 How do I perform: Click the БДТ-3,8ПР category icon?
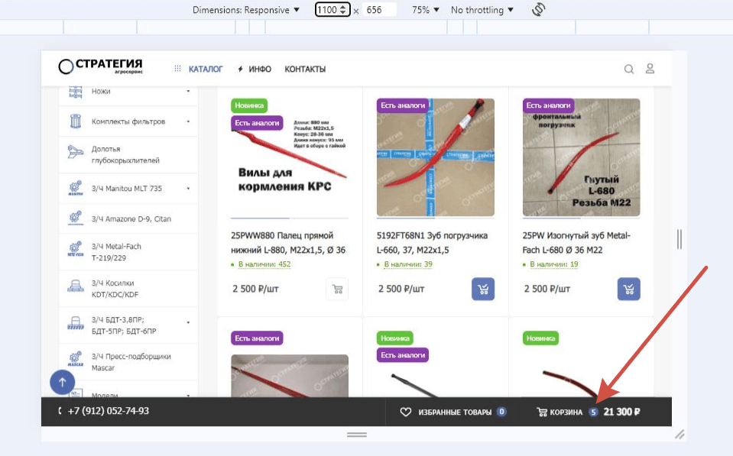(x=75, y=323)
